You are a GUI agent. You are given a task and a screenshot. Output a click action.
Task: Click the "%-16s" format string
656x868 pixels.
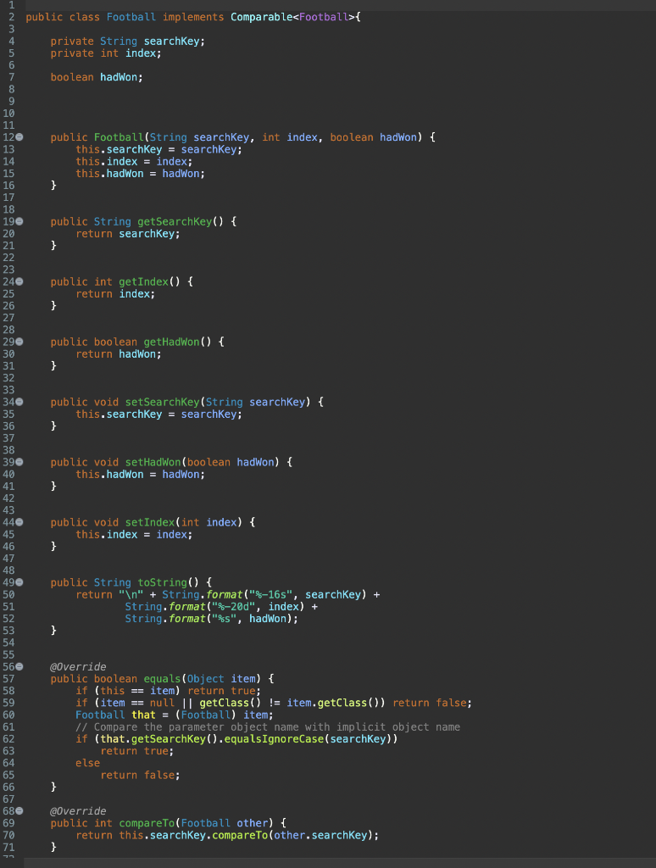click(270, 594)
